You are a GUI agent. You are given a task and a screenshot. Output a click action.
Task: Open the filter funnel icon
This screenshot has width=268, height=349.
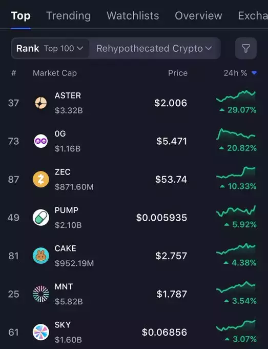pos(246,48)
